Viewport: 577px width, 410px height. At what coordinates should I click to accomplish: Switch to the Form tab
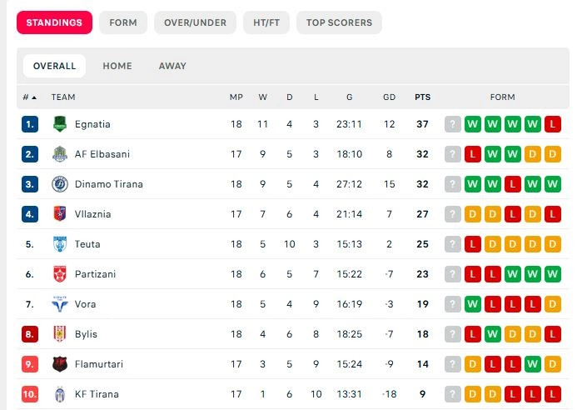point(122,22)
